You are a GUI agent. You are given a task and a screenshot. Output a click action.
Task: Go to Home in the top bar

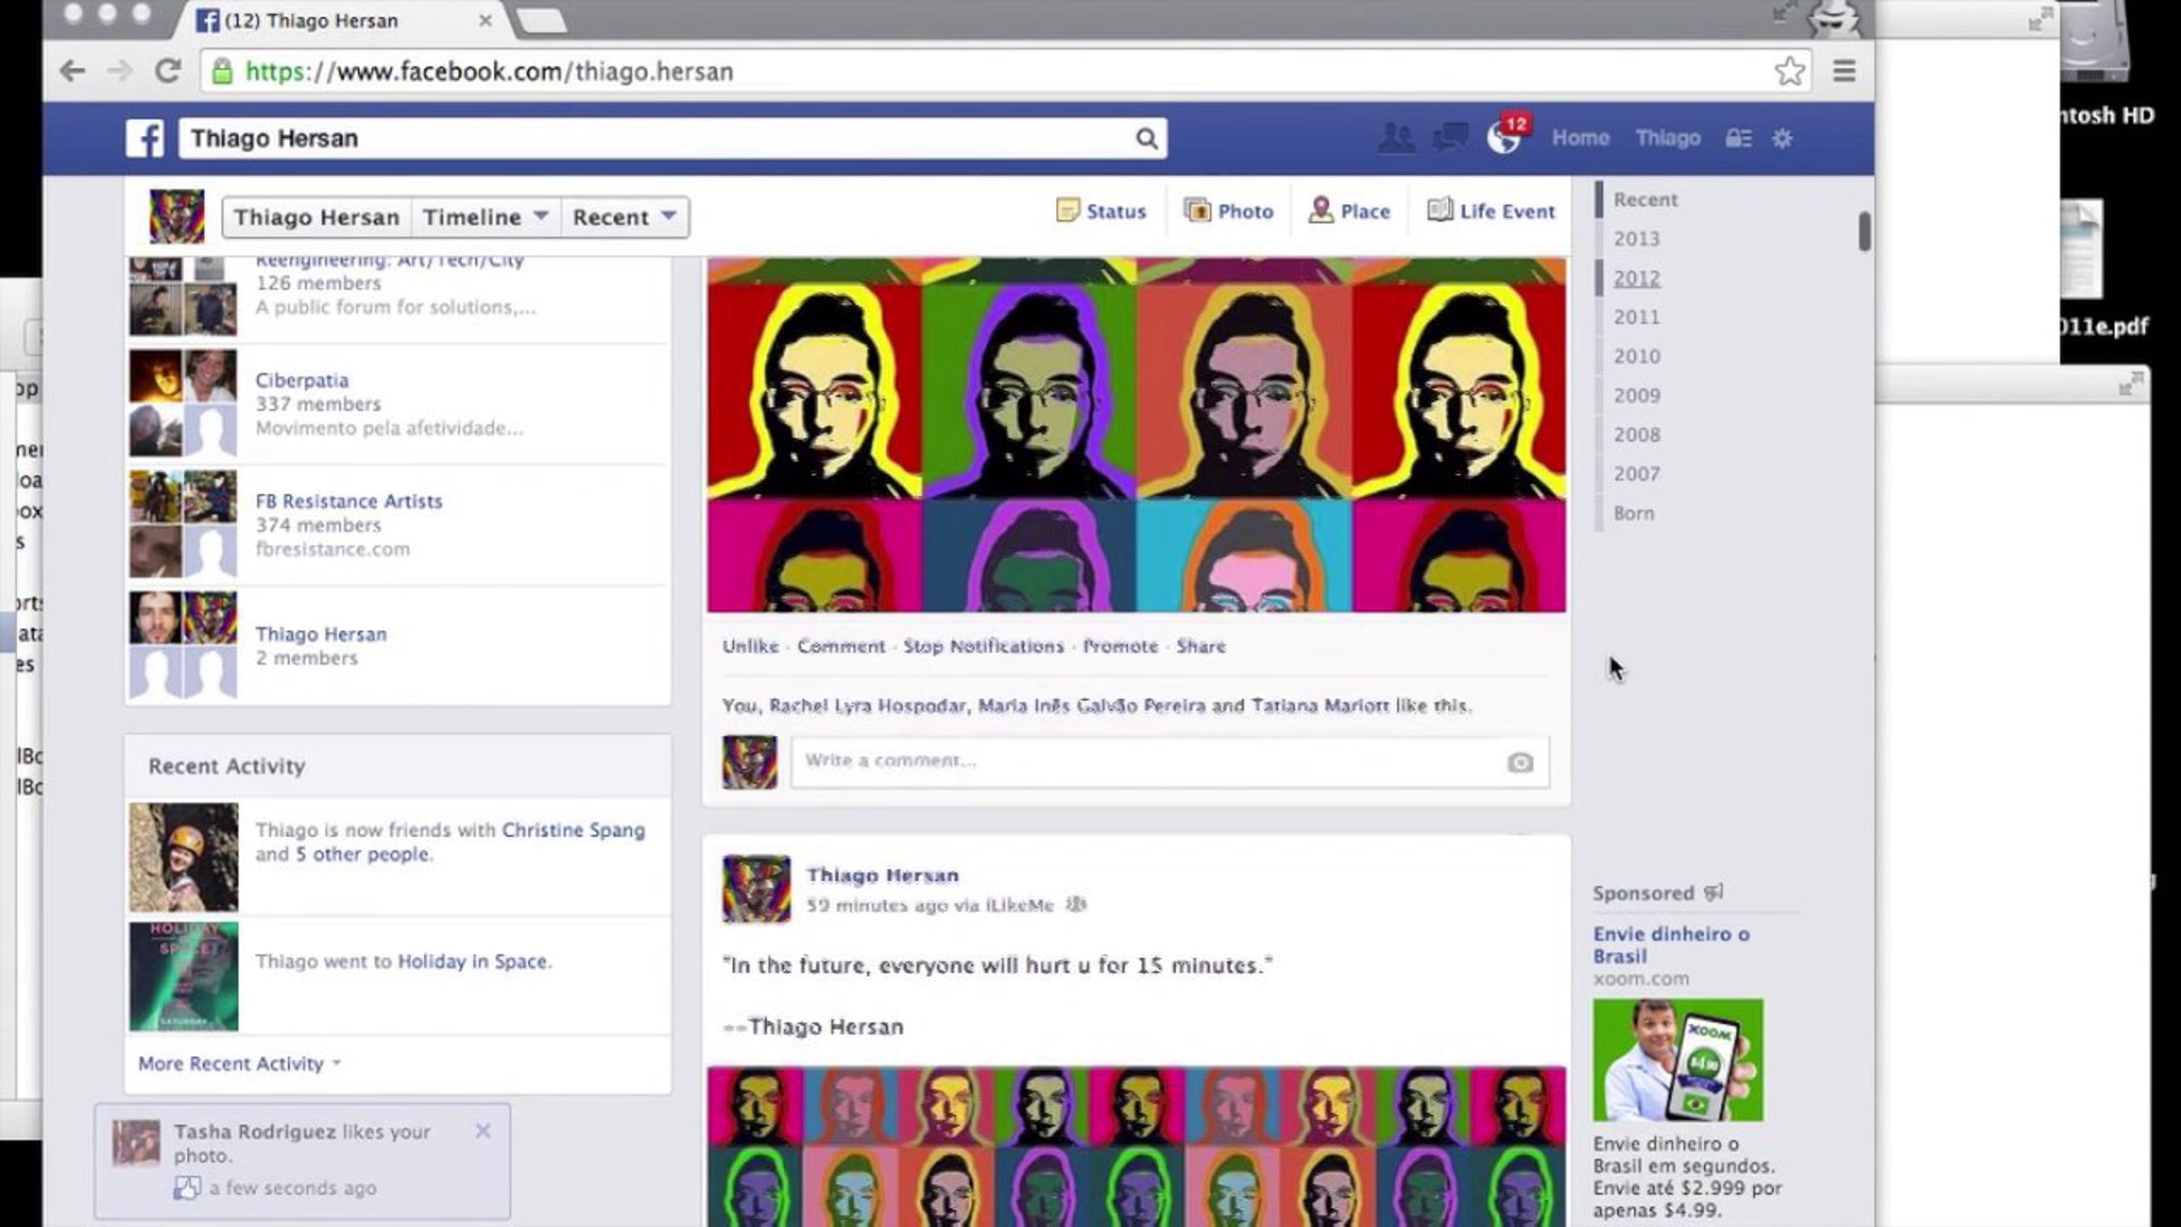click(1580, 138)
